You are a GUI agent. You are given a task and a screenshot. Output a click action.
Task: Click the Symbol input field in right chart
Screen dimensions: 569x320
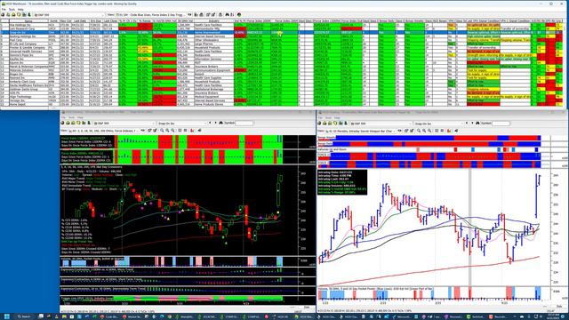501,124
